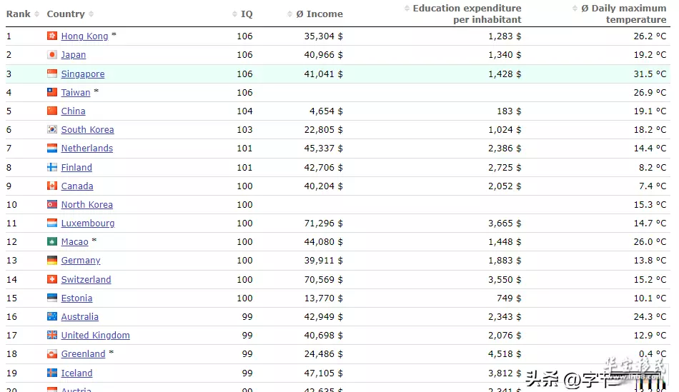Screen dimensions: 679x392
Task: Click the Australia flag icon
Action: pyautogui.click(x=51, y=316)
